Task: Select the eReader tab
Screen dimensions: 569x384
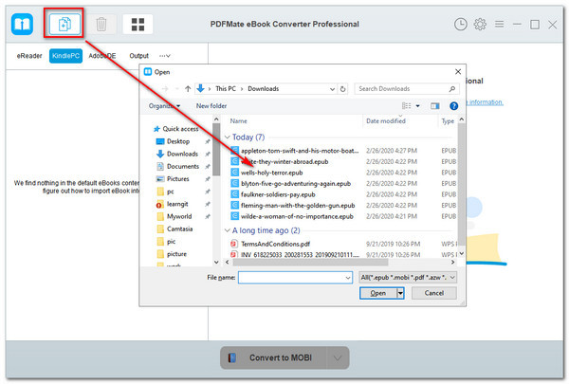Action: [29, 56]
